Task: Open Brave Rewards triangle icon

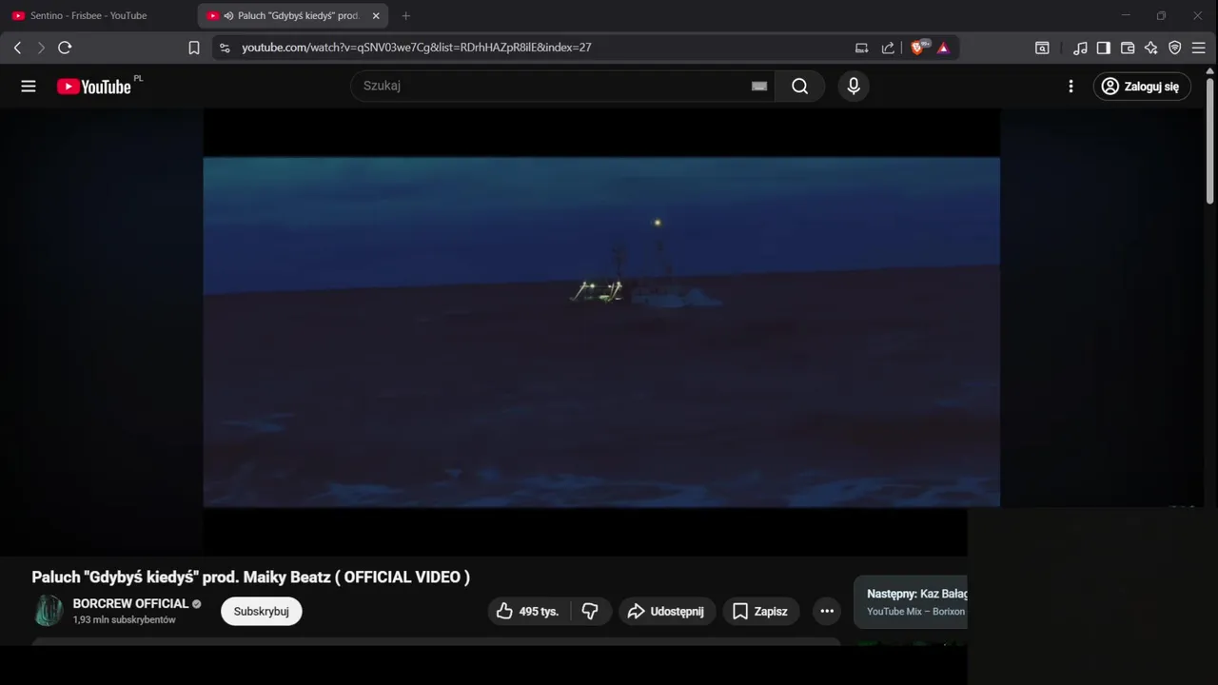Action: click(943, 48)
